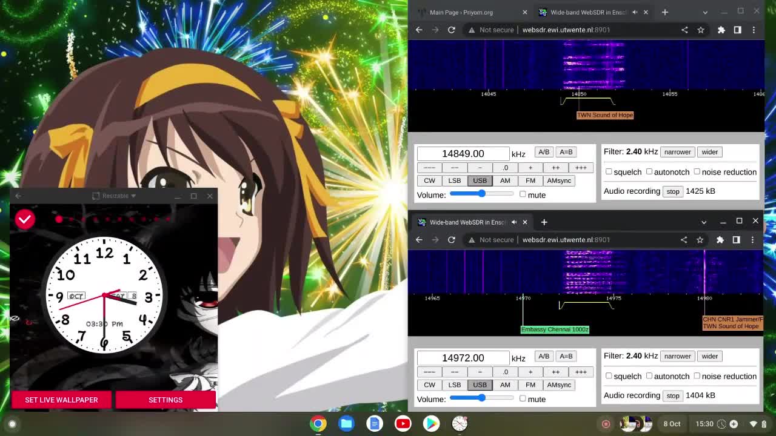Adjust the upper receiver Volume slider
The height and width of the screenshot is (436, 776).
pyautogui.click(x=481, y=194)
